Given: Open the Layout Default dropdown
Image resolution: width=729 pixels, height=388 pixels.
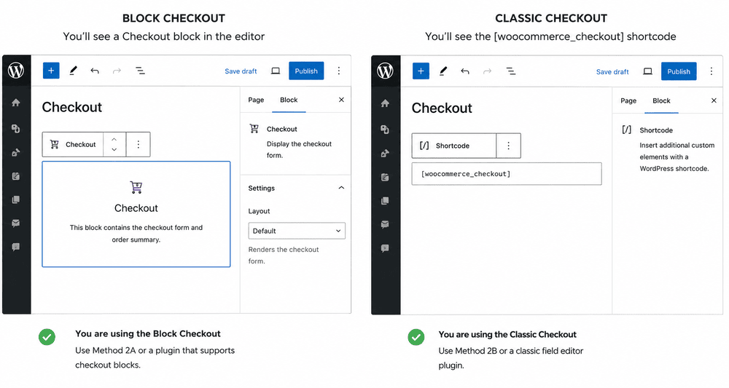Looking at the screenshot, I should click(297, 231).
